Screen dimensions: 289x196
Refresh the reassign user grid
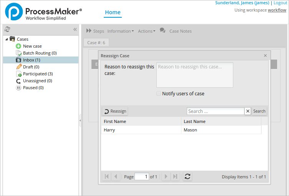pos(187,176)
